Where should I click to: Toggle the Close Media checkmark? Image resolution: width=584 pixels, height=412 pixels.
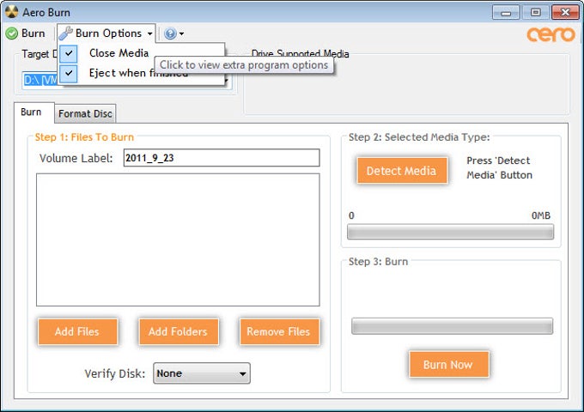pos(69,53)
